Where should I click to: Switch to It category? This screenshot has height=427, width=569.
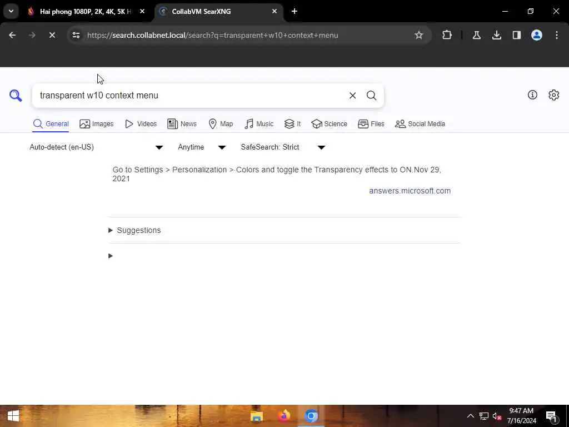[292, 124]
